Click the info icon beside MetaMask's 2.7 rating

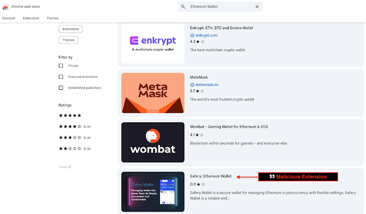tap(203, 91)
